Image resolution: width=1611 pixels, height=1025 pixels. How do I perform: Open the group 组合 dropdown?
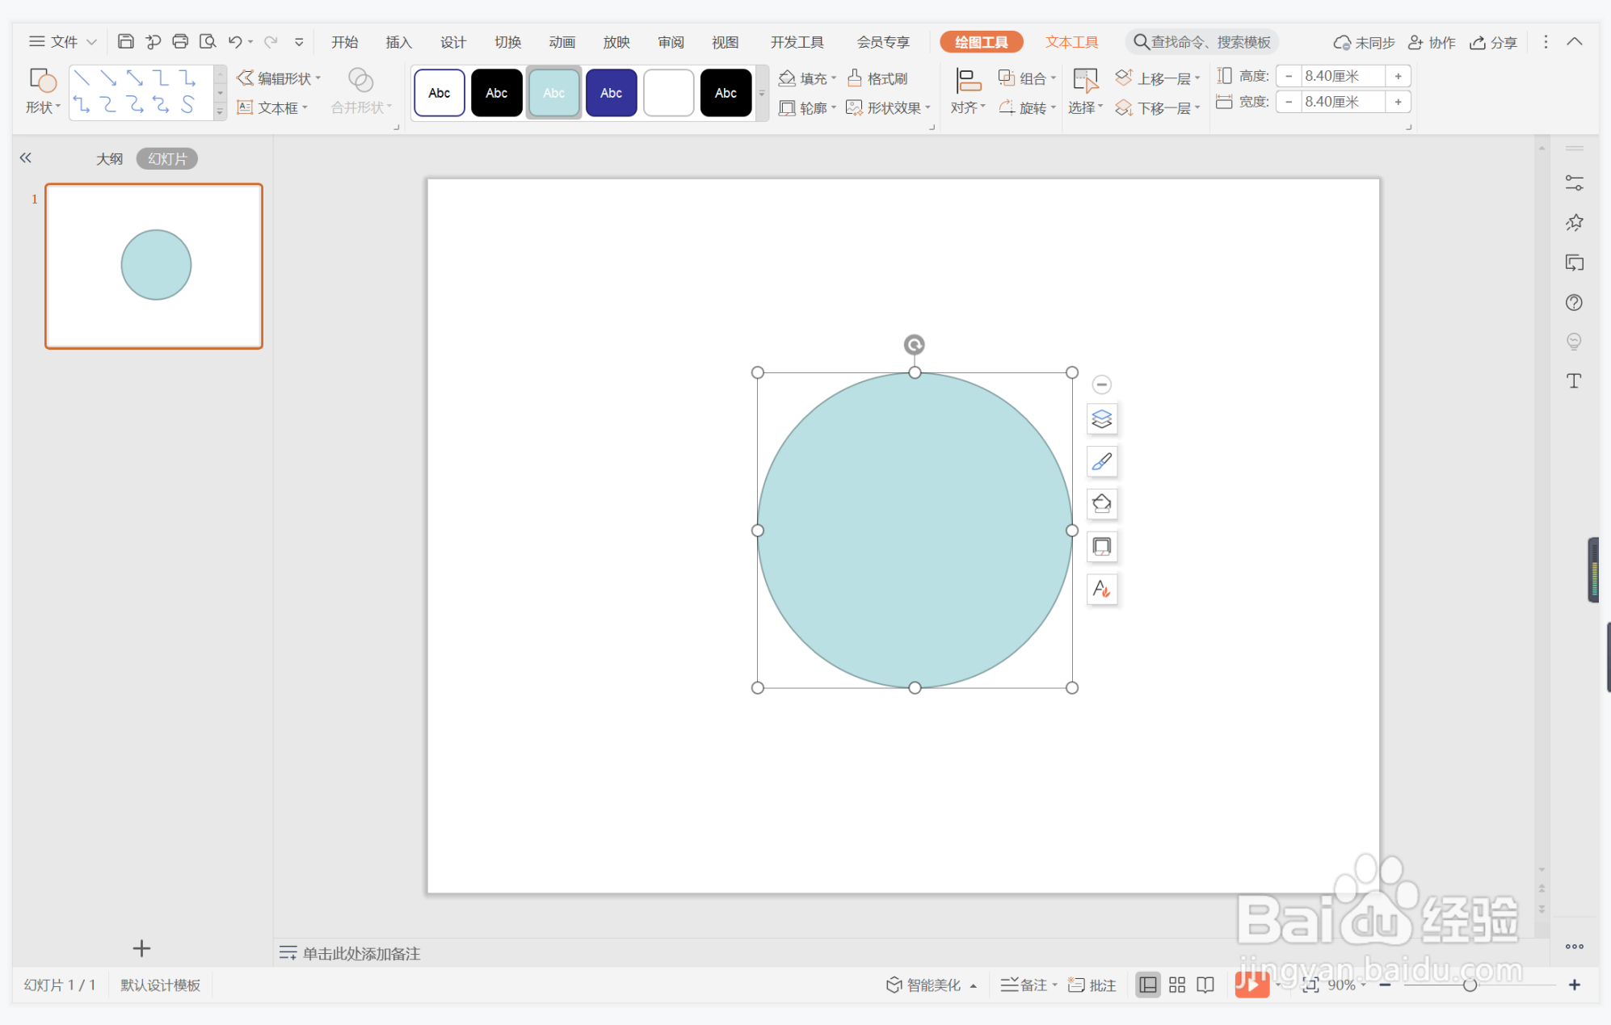pos(1027,78)
